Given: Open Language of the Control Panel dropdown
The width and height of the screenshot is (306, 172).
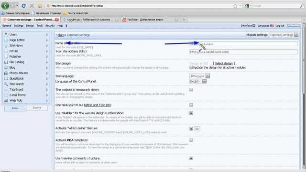Looking at the screenshot, I should tap(198, 81).
